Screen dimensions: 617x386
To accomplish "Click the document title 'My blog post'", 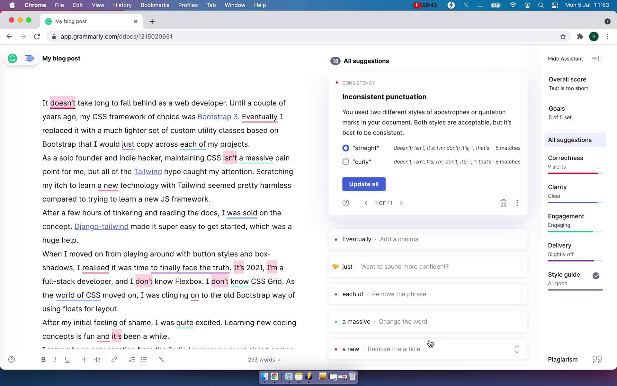I will [x=61, y=59].
